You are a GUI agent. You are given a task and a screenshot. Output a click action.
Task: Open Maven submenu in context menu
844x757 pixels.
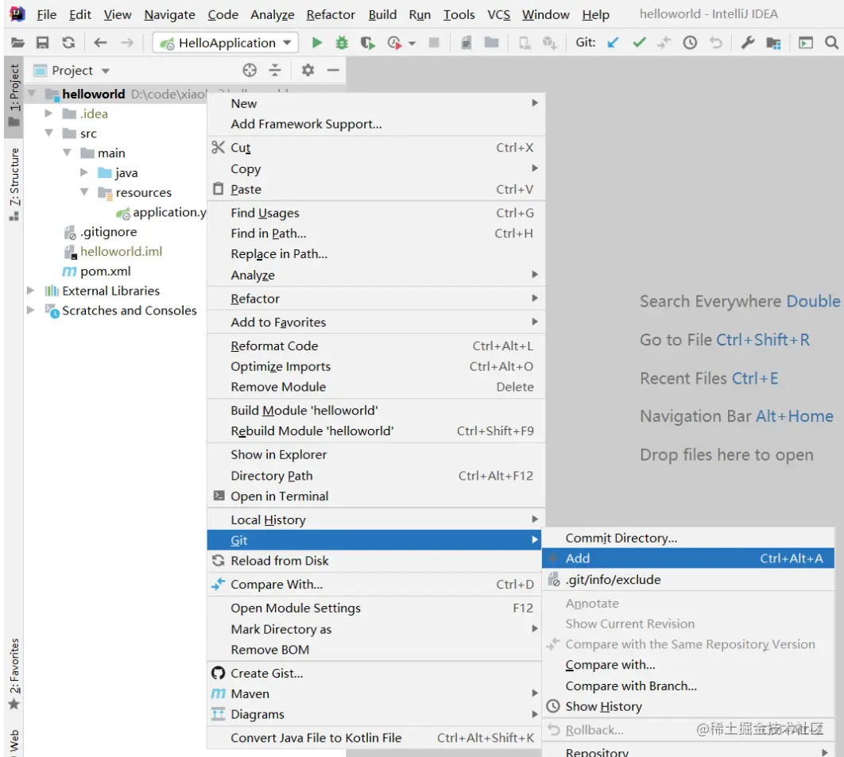376,693
